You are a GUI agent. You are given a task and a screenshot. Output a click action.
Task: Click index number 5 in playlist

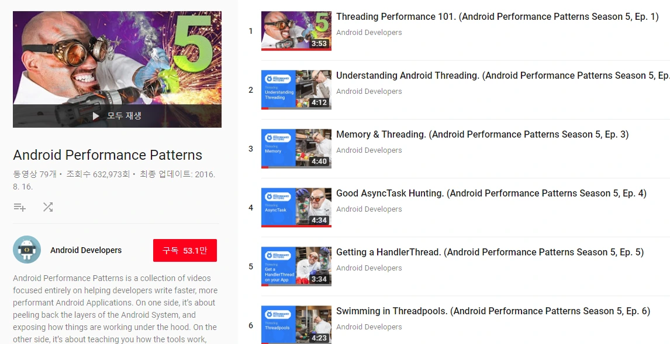click(x=250, y=266)
